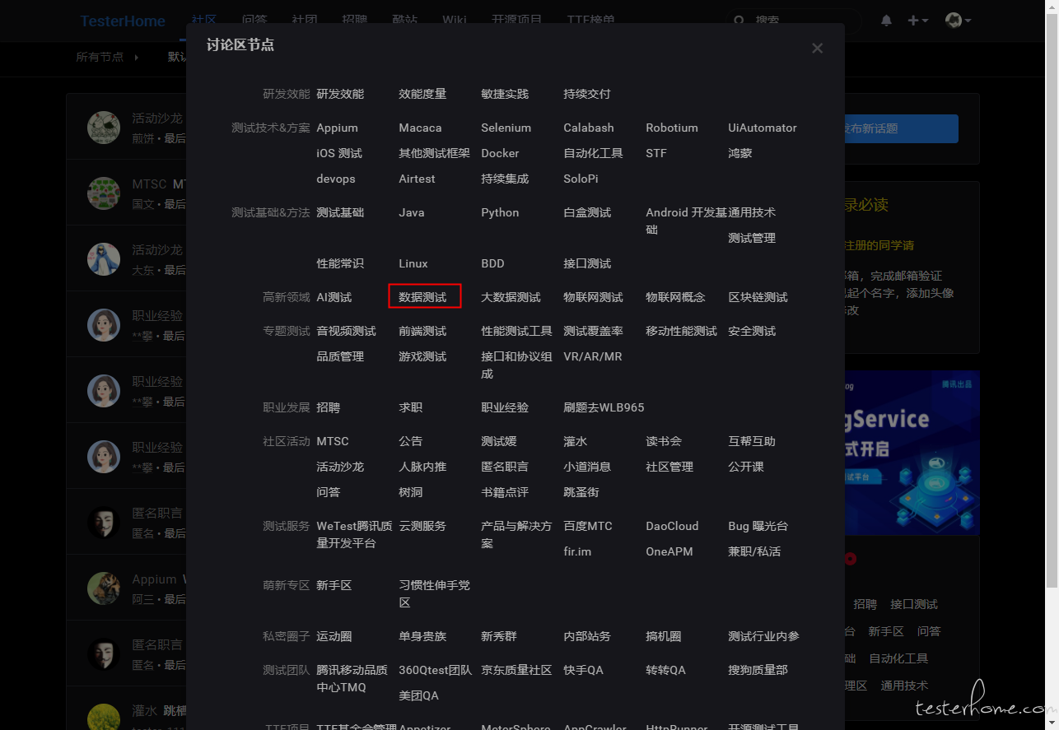
Task: Select the 安全测试 node
Action: click(752, 331)
